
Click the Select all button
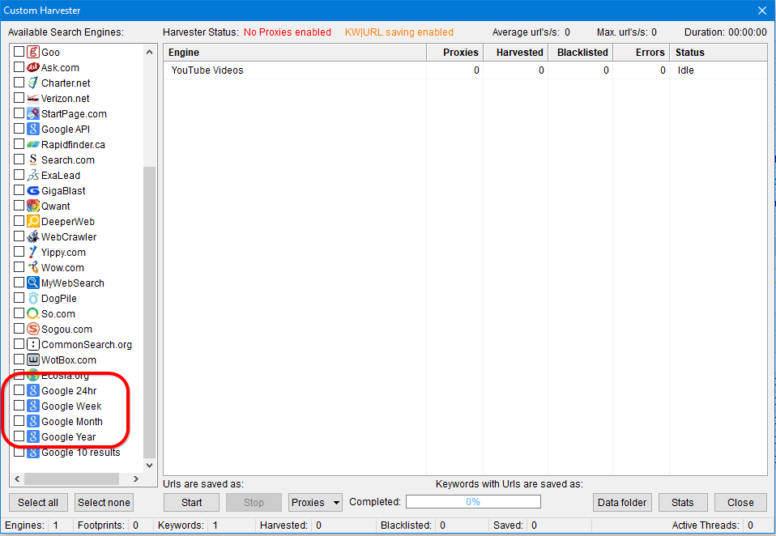point(38,502)
